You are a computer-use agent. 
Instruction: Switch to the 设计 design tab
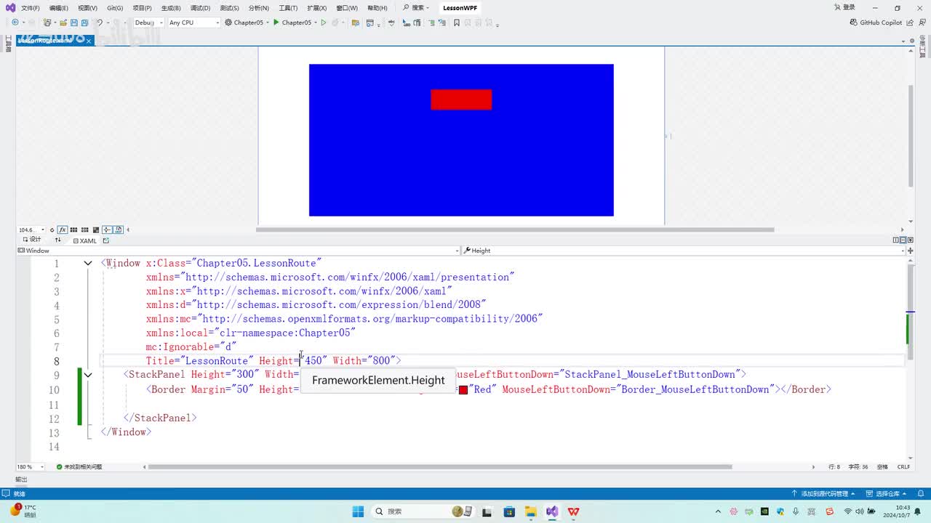pyautogui.click(x=31, y=240)
